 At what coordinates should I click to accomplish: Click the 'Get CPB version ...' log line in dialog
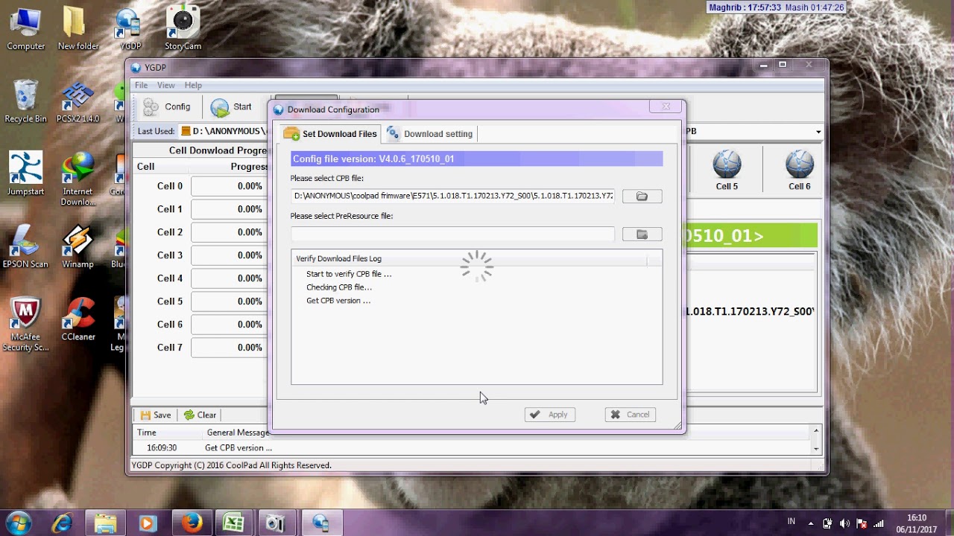tap(338, 301)
